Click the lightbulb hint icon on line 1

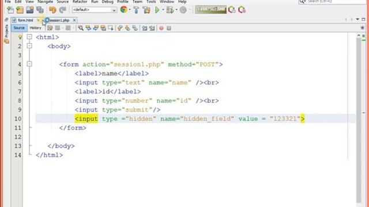pyautogui.click(x=20, y=37)
